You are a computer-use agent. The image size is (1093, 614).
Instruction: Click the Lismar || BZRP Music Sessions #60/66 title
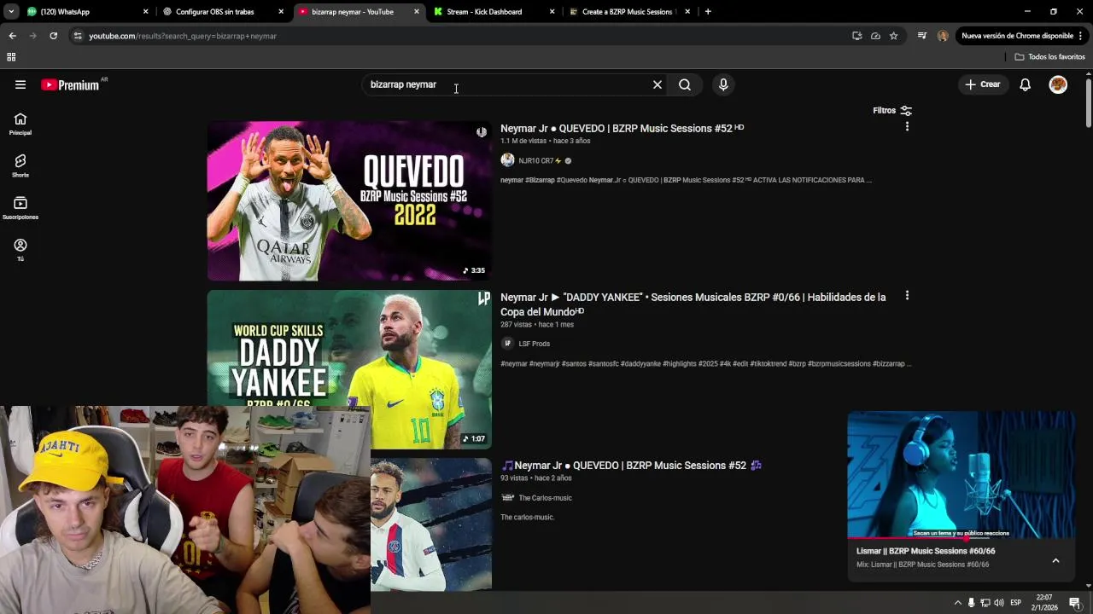(x=926, y=551)
